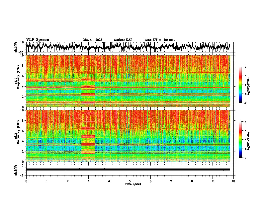Image resolution: width=263 pixels, height=203 pixels.
Task: Click the log(PSD) label beside ch.2 color bar
Action: point(249,141)
